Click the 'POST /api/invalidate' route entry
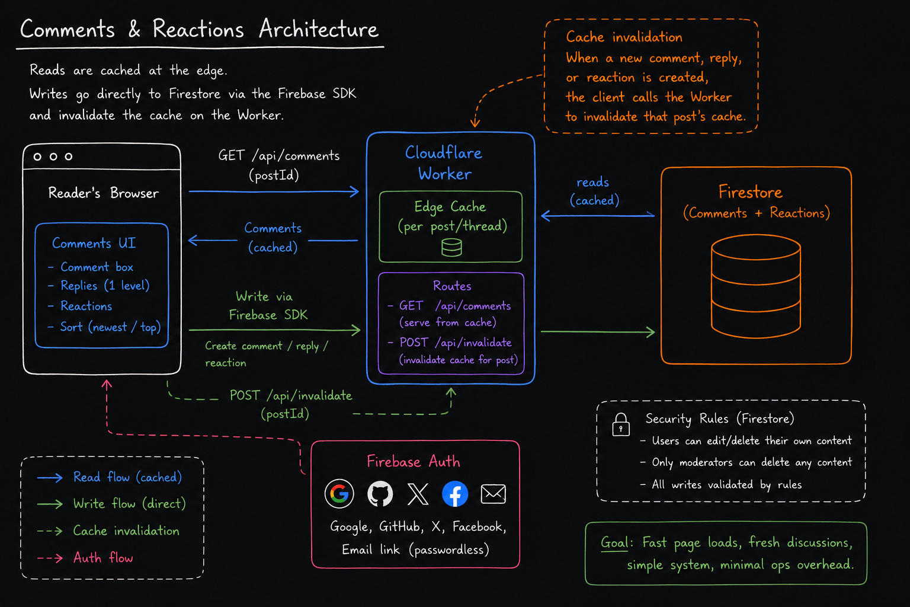The width and height of the screenshot is (910, 607). coord(455,343)
